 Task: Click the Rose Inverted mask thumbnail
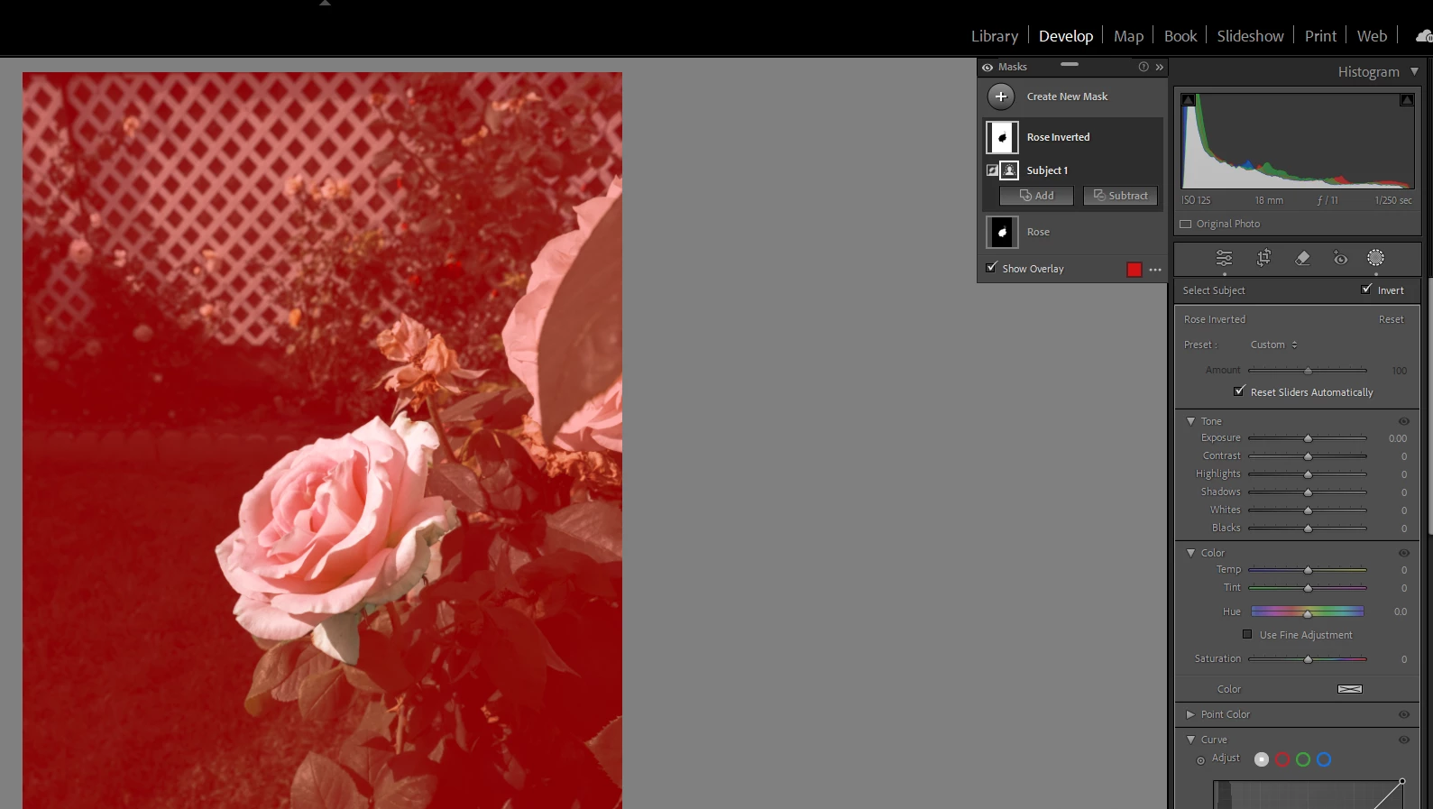(1002, 137)
